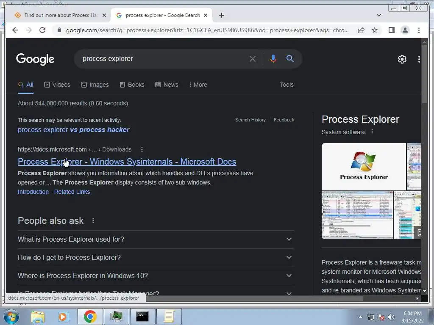
Task: Close the Process Hacker tab
Action: click(x=104, y=15)
